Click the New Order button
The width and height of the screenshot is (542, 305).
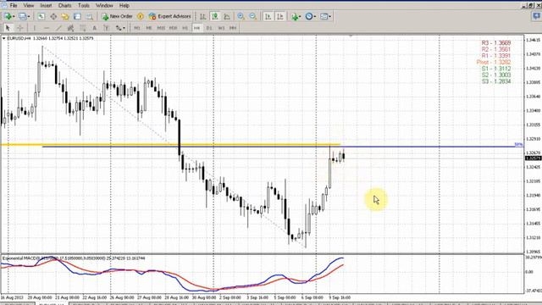pyautogui.click(x=117, y=16)
